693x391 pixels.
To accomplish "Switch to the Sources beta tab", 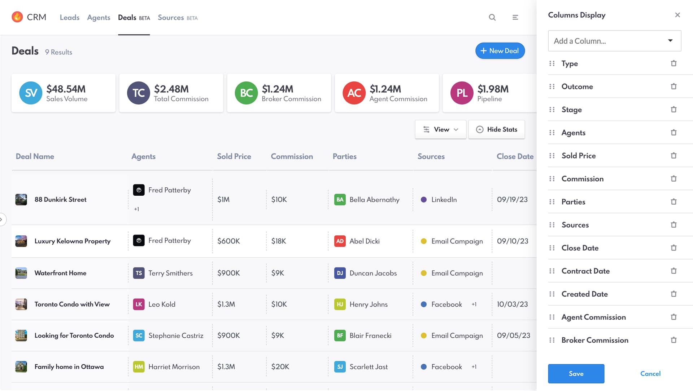I will pyautogui.click(x=178, y=17).
